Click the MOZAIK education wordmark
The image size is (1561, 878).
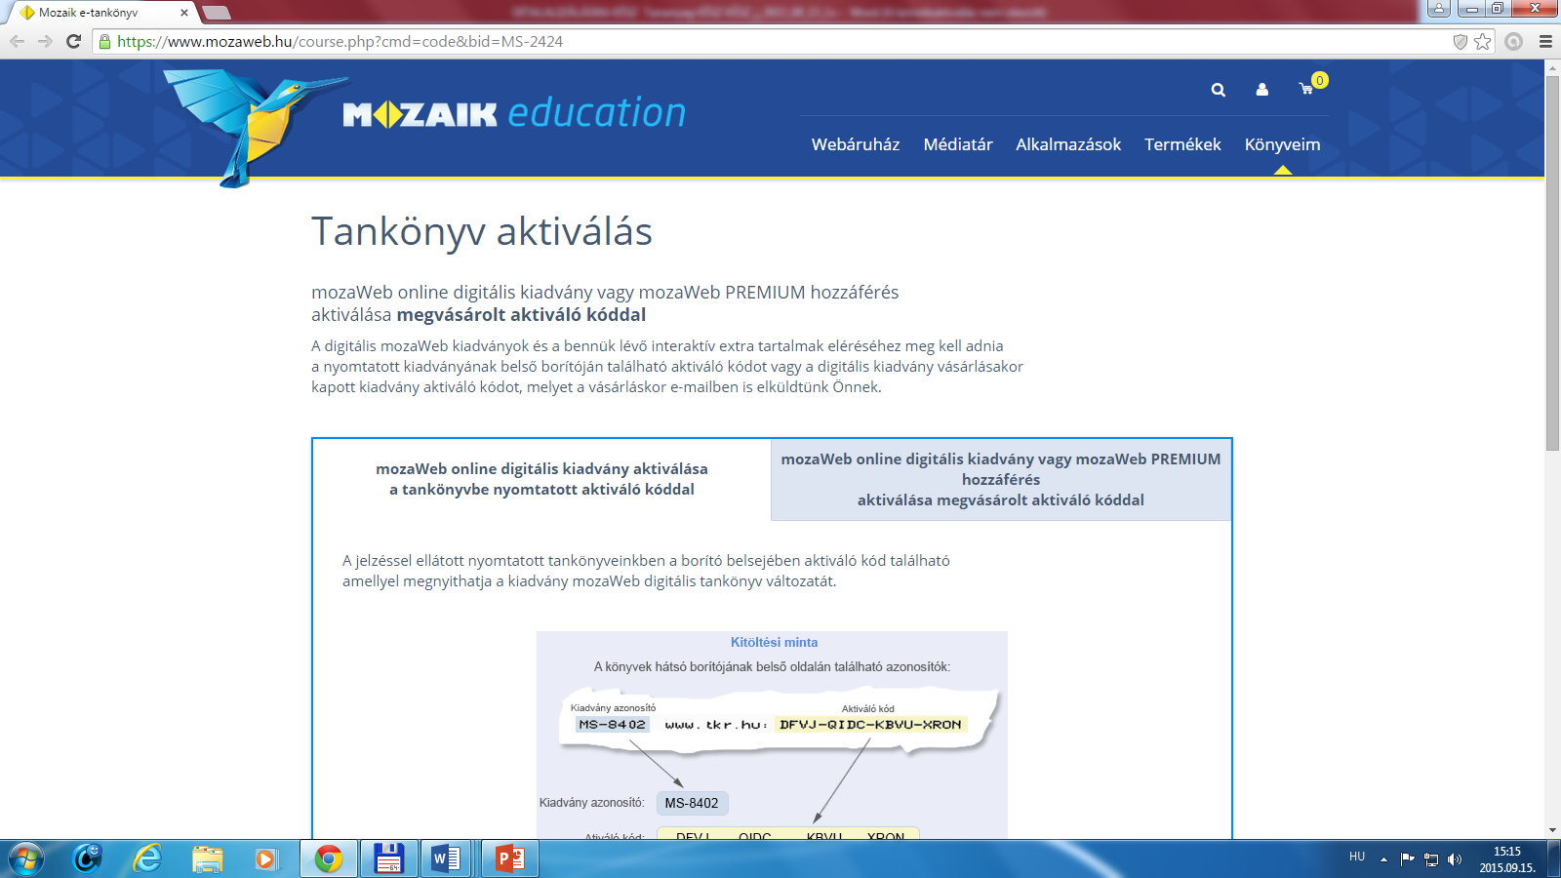tap(514, 113)
